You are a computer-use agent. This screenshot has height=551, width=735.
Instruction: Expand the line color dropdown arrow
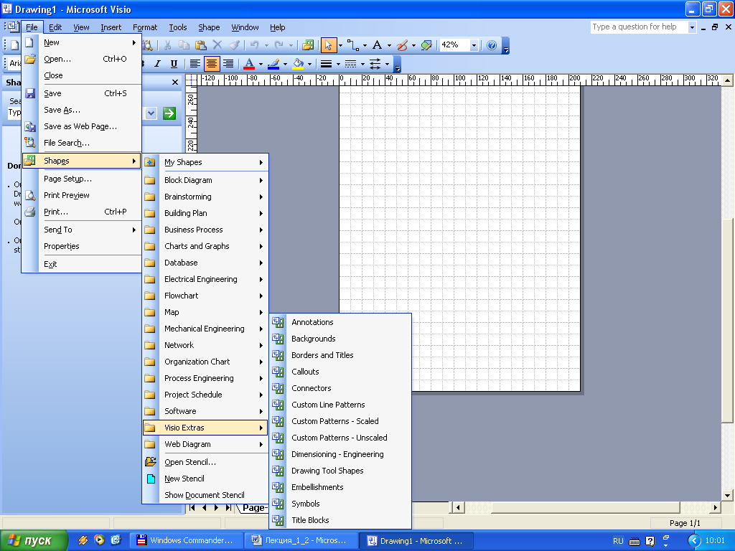pos(286,64)
